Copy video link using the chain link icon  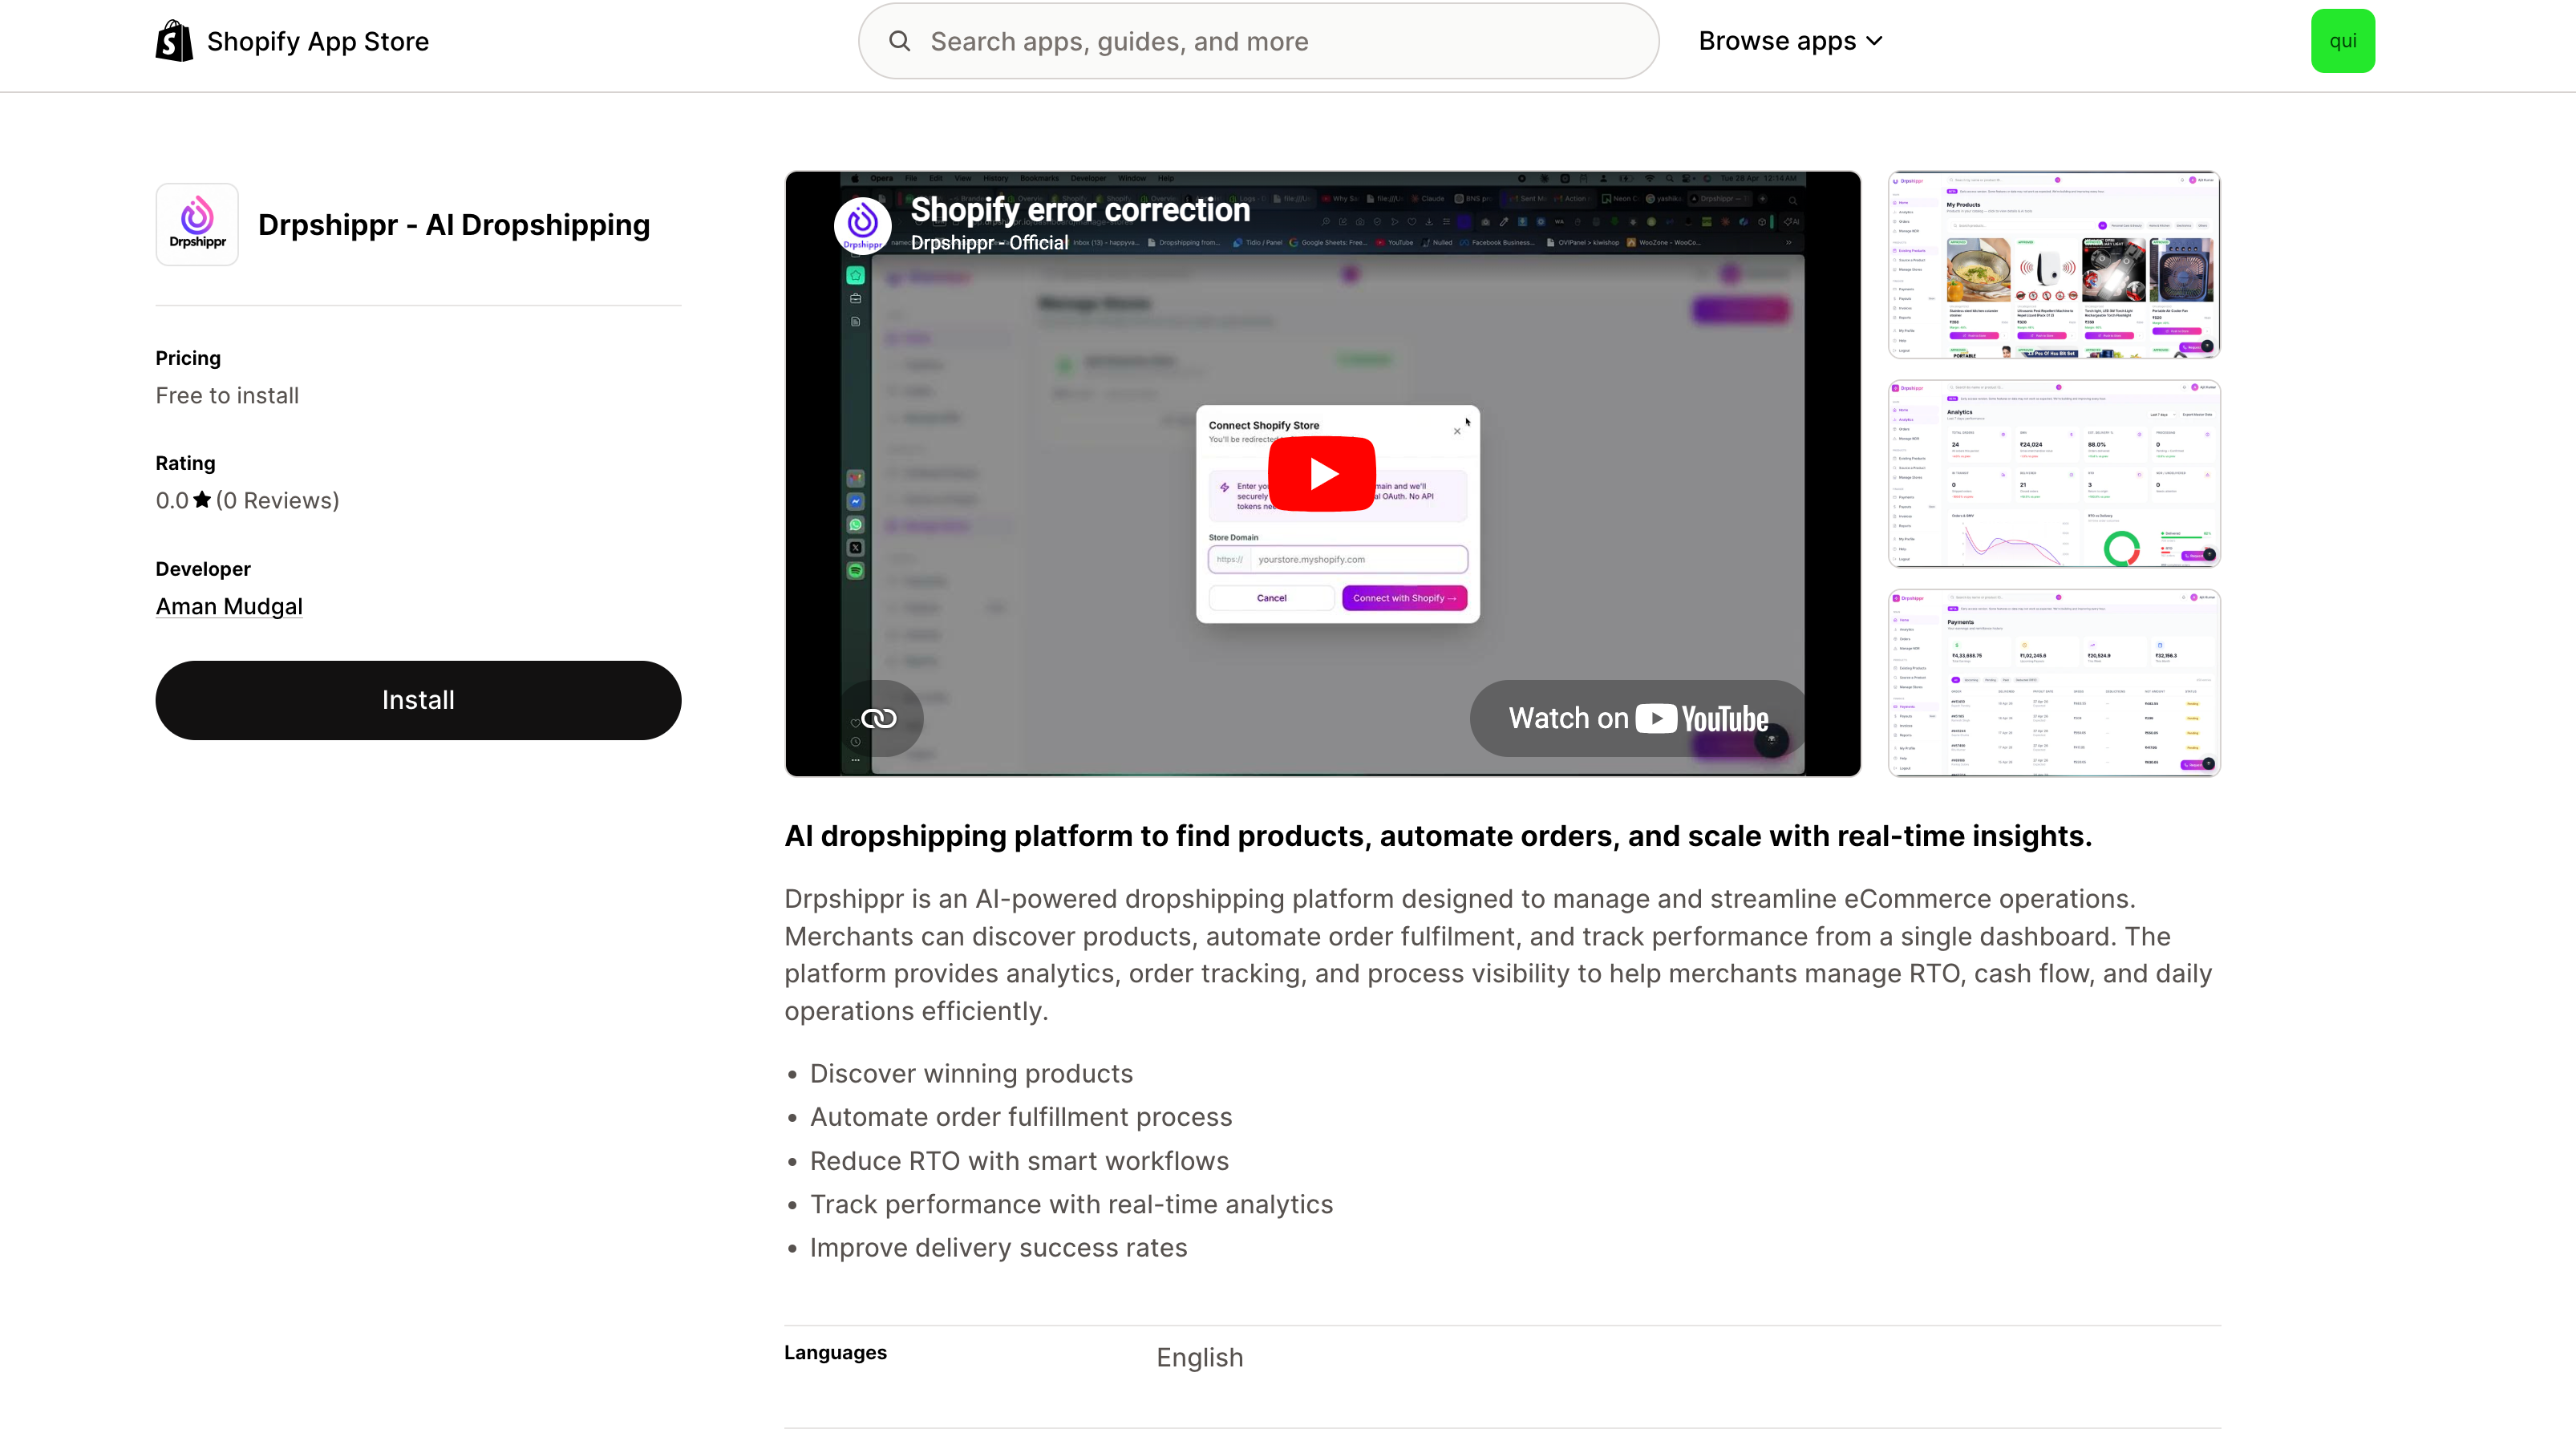coord(879,718)
